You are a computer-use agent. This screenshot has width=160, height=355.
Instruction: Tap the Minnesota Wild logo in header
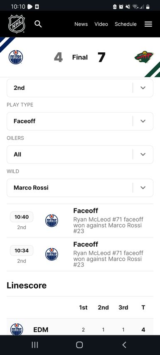pyautogui.click(x=144, y=57)
